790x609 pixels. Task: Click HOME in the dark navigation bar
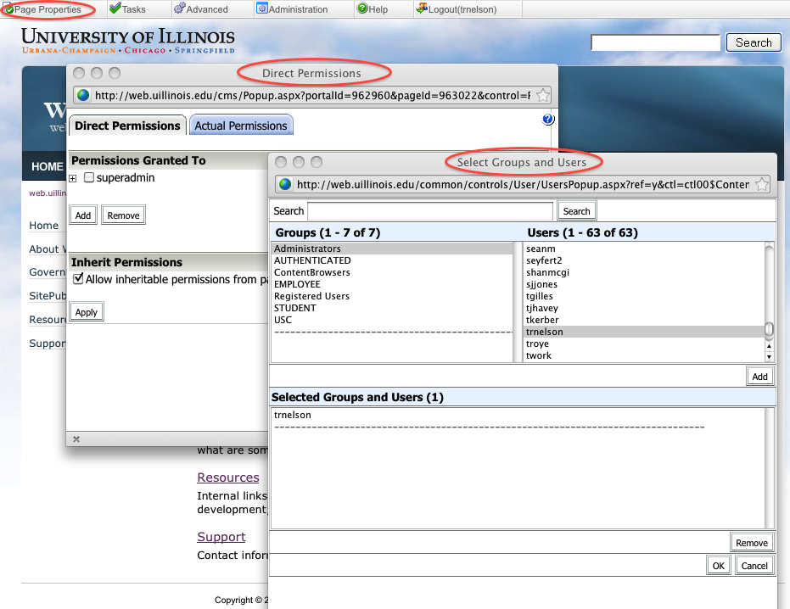coord(47,167)
